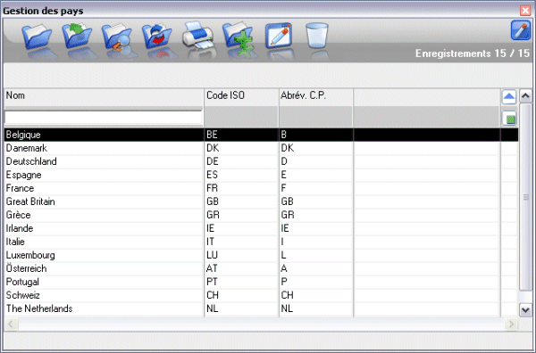Click the trash bin delete icon
The width and height of the screenshot is (536, 353).
pyautogui.click(x=317, y=35)
